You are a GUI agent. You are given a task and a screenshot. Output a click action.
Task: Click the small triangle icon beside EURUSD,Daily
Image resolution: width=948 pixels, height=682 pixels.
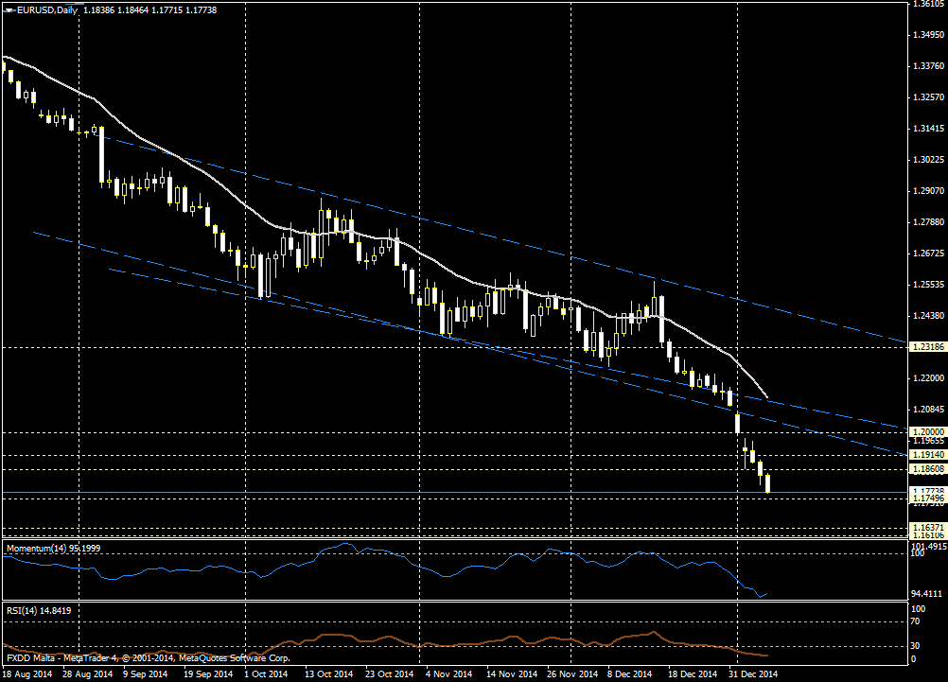pyautogui.click(x=9, y=9)
